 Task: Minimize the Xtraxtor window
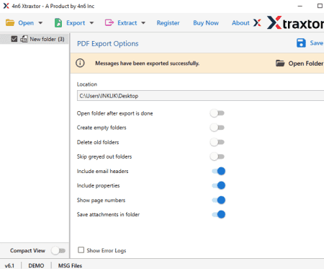coord(300,6)
